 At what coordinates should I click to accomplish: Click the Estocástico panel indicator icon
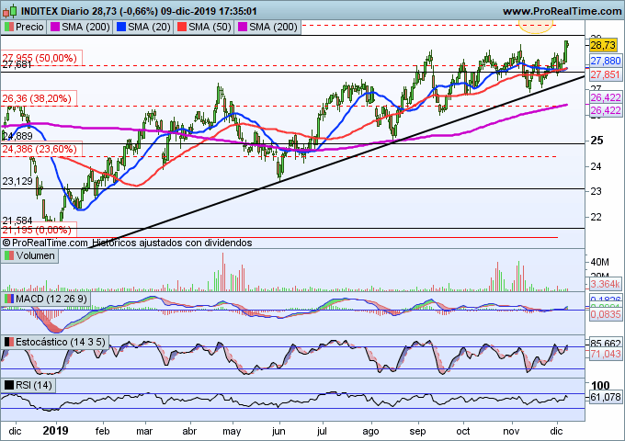pyautogui.click(x=8, y=342)
